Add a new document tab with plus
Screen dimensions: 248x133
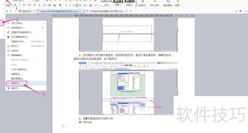tap(131, 11)
